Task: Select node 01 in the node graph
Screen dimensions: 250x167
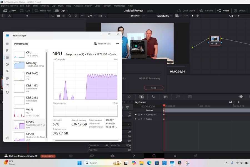Action: coord(215,41)
